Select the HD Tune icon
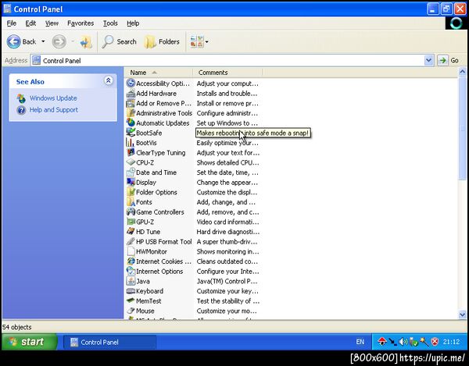 click(x=131, y=232)
